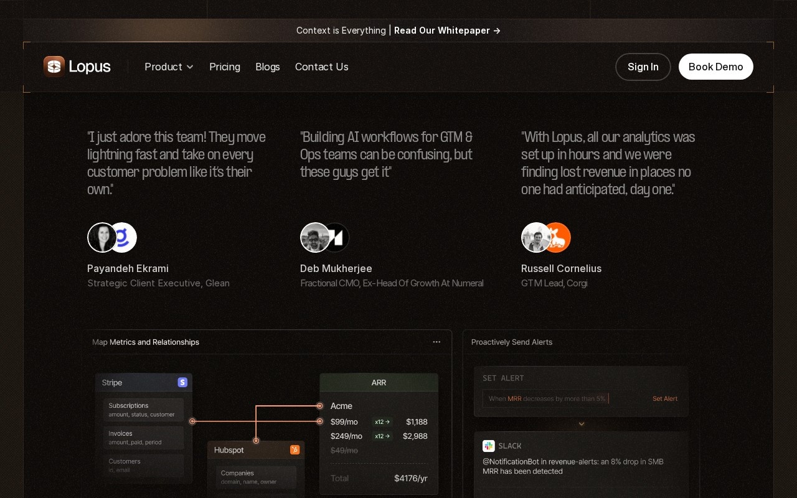Go to Blogs in the navigation

[268, 67]
